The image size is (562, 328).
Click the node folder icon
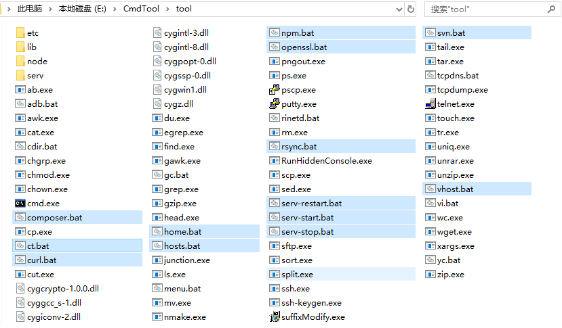(x=20, y=62)
